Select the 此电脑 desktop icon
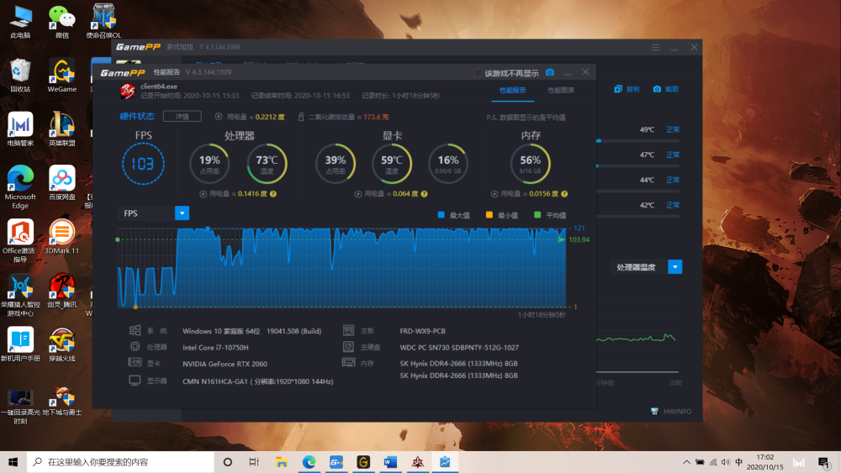The height and width of the screenshot is (473, 841). tap(20, 23)
